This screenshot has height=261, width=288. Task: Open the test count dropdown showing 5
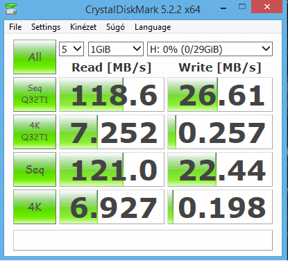71,49
